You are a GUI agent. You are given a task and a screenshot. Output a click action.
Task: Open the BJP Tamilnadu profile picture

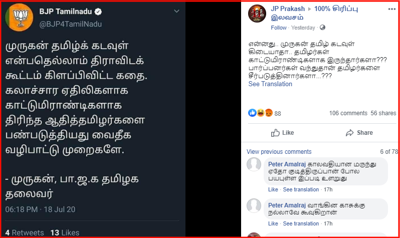pyautogui.click(x=20, y=18)
